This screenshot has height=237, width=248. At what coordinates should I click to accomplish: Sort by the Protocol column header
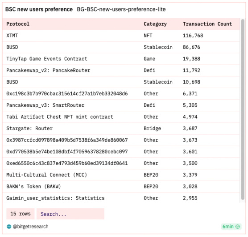tap(18, 24)
